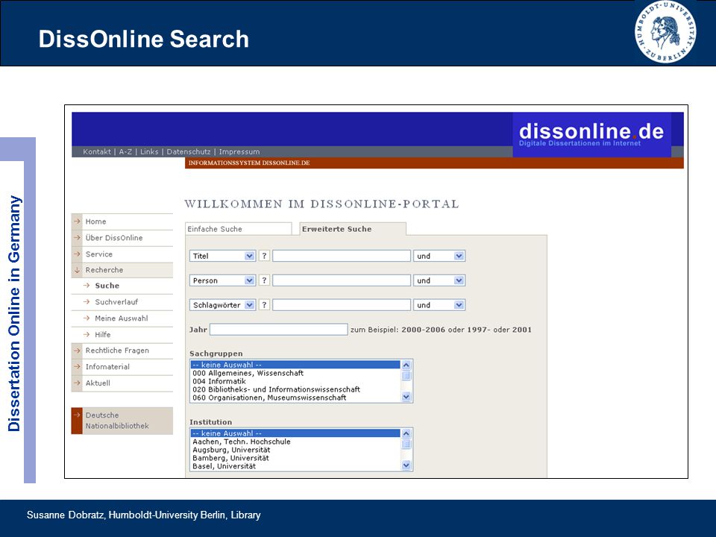Viewport: 716px width, 537px height.
Task: Click the 'INFORMATIONSSYSTEM DISSONLINE.DE' breadcrumb text
Action: point(249,163)
